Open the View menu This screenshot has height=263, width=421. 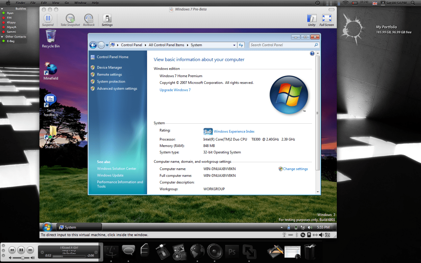pos(56,3)
